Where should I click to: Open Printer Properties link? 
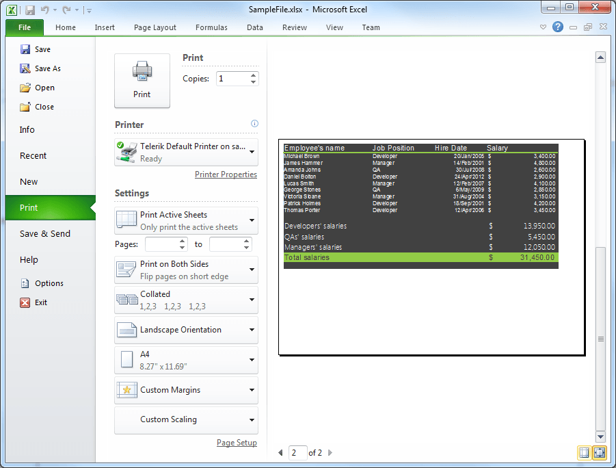226,174
